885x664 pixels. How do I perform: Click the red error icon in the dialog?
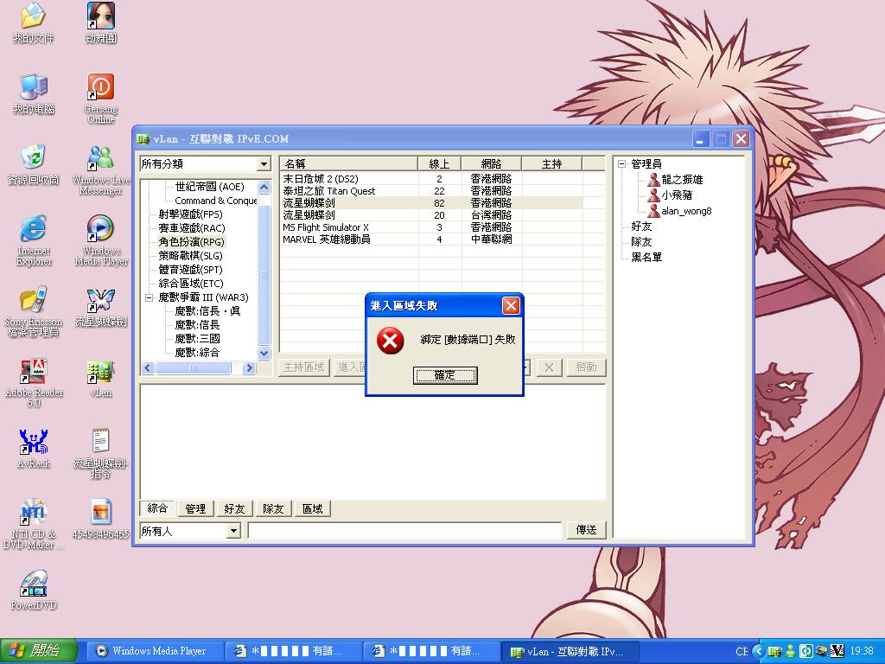tap(391, 341)
